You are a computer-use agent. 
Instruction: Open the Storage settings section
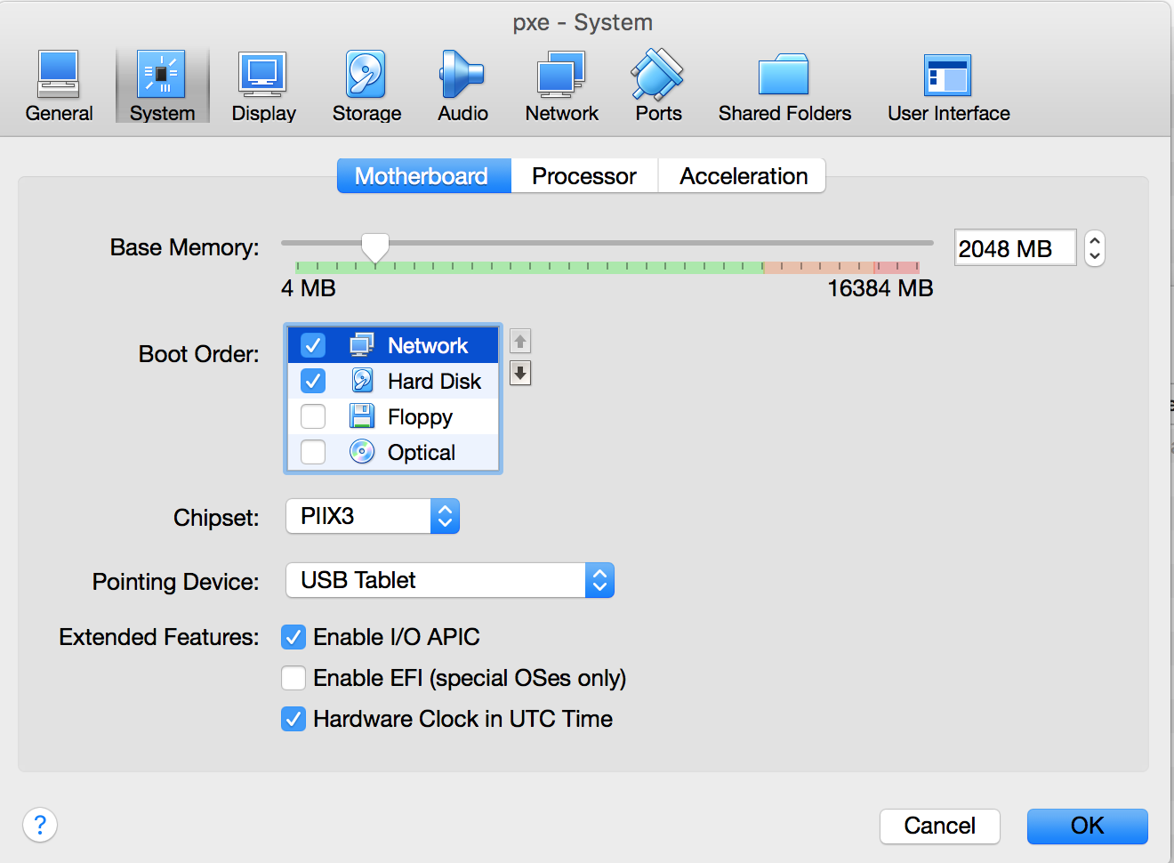pyautogui.click(x=366, y=85)
